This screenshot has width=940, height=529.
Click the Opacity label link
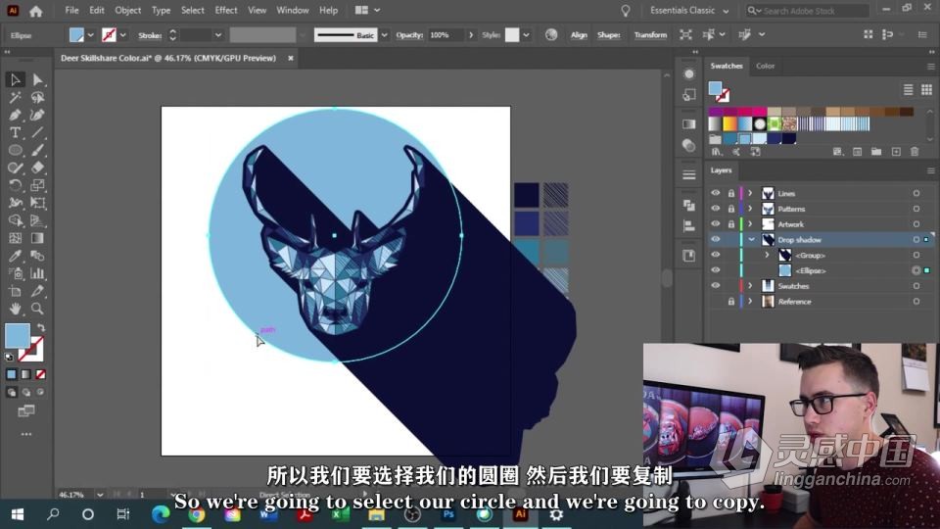coord(409,35)
